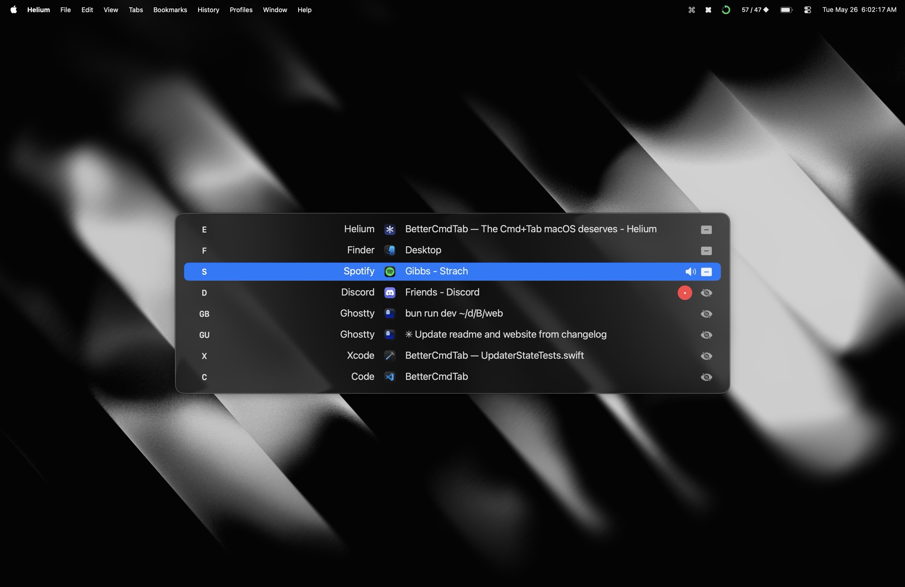Click the red notification badge on Discord row
Viewport: 905px width, 587px height.
[x=685, y=293]
